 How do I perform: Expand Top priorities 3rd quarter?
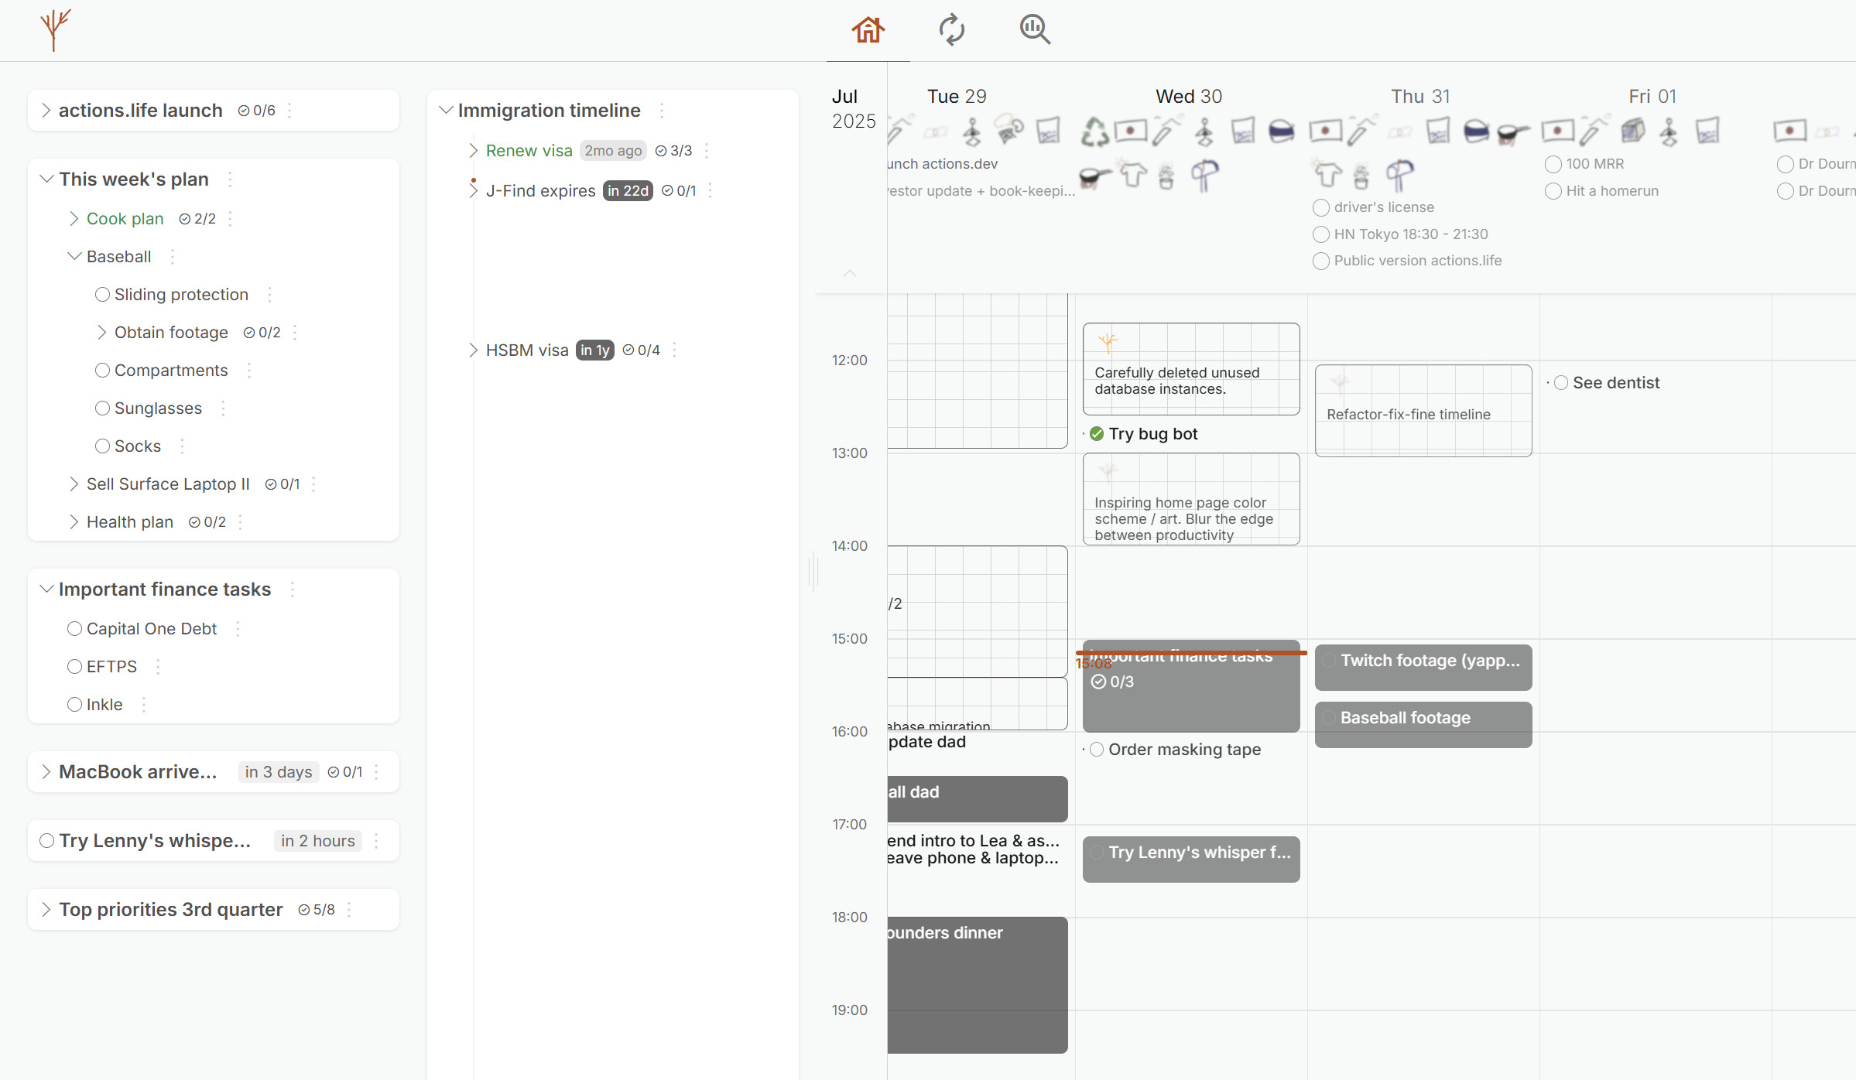(46, 909)
